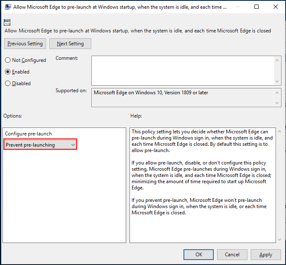Screen dimensions: 286x265
Task: Click the Comment box scroll up arrow
Action: pos(277,60)
